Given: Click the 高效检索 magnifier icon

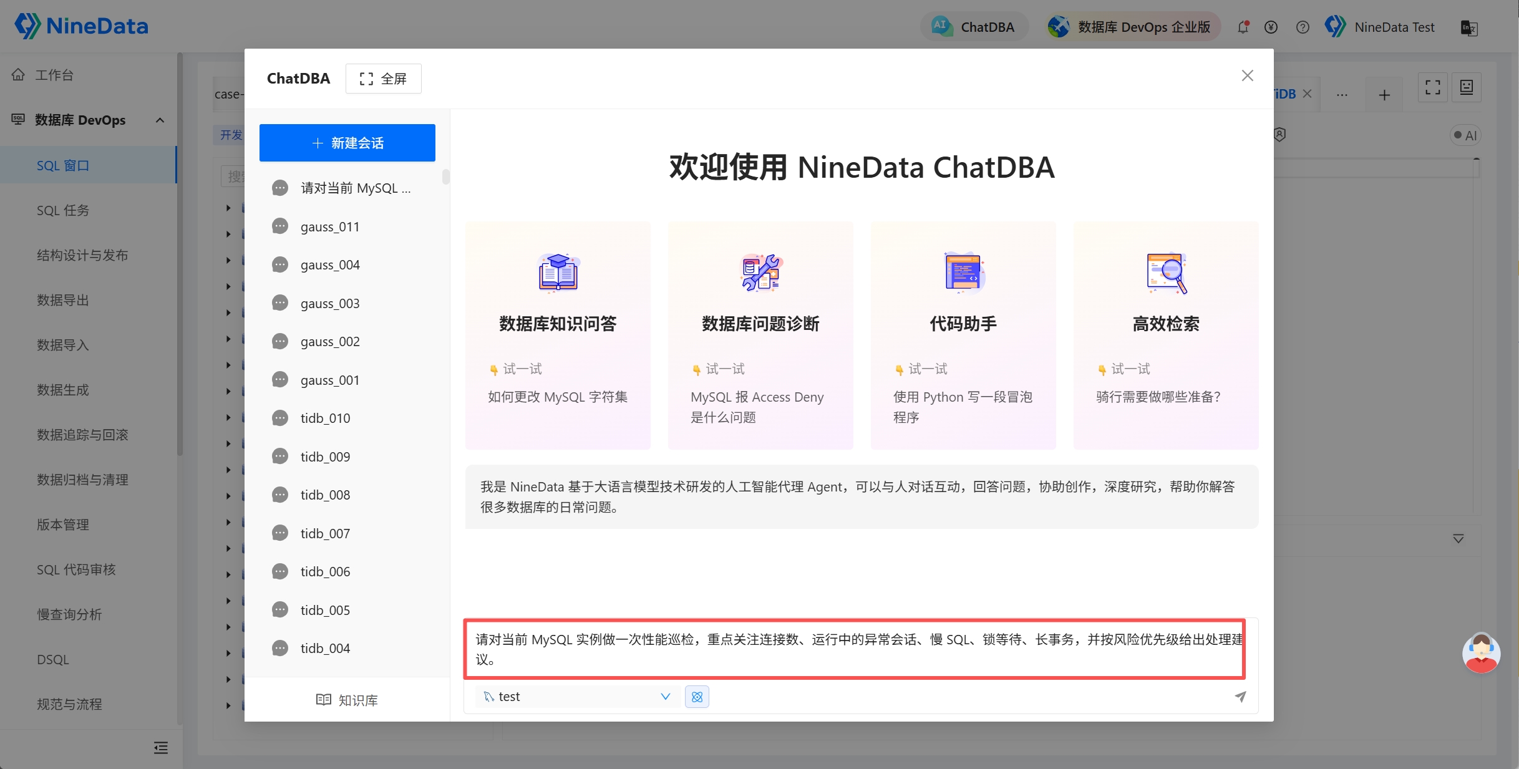Looking at the screenshot, I should pyautogui.click(x=1166, y=273).
